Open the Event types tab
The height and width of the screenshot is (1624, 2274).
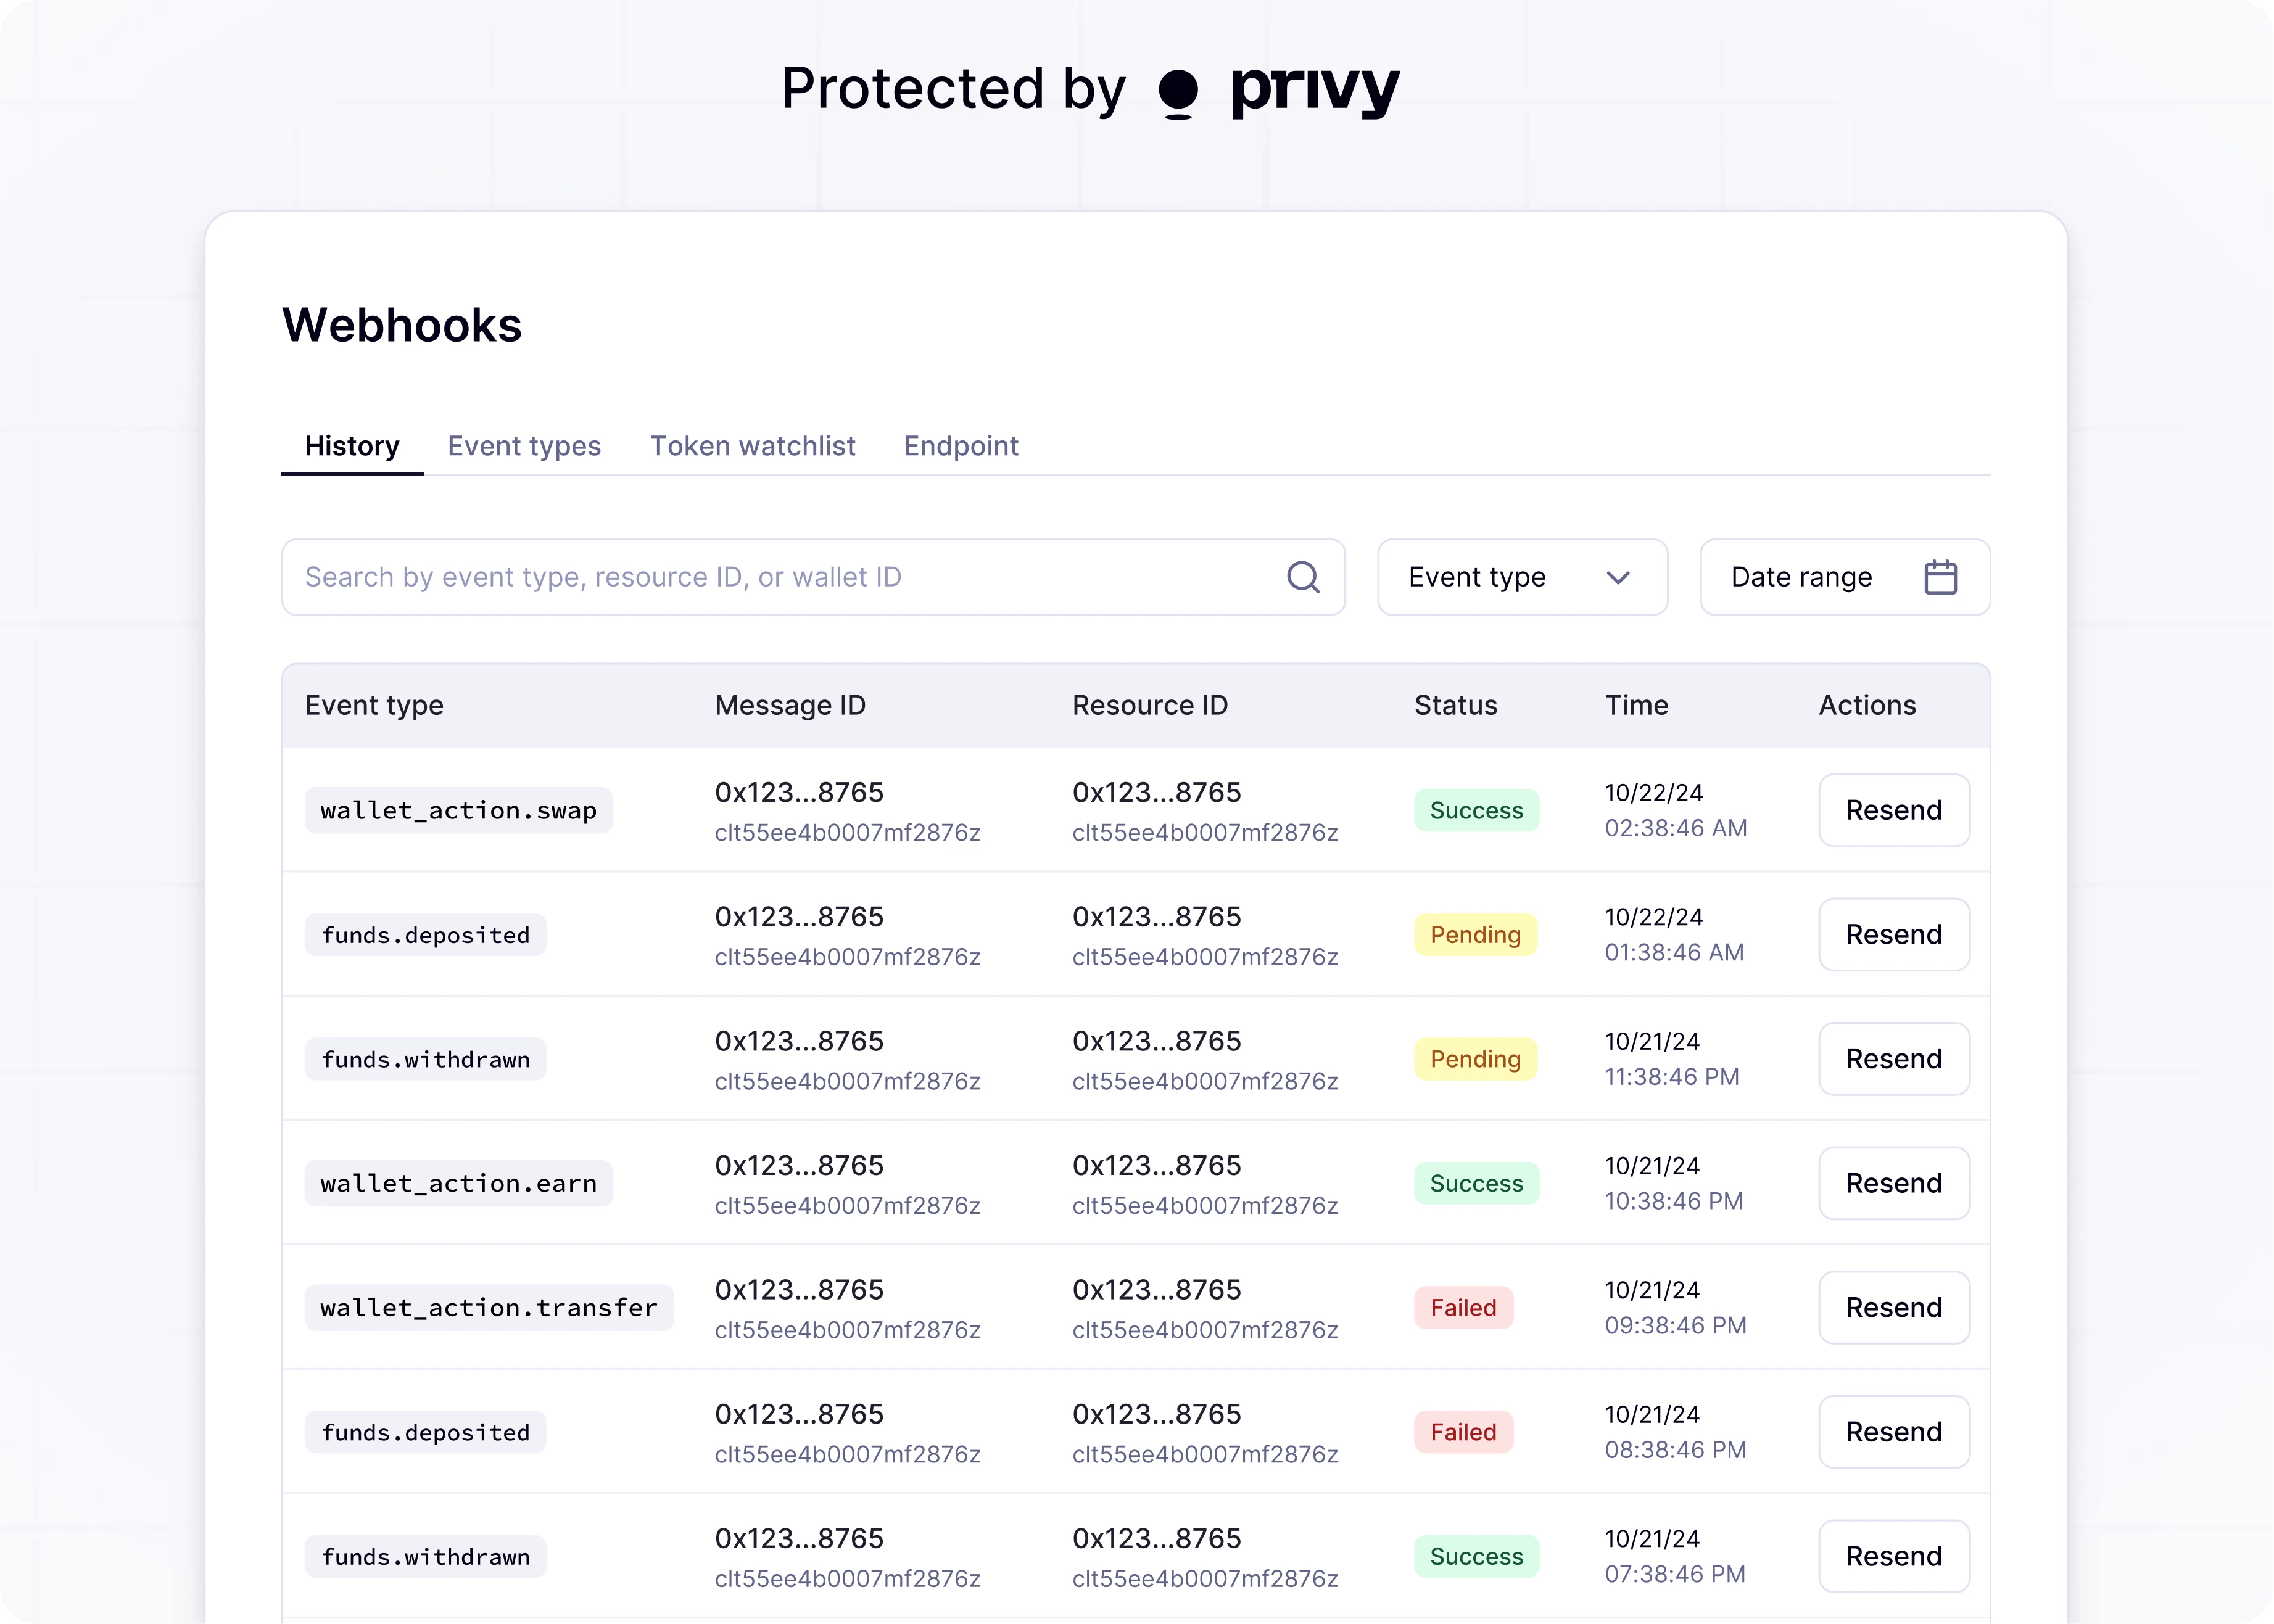click(x=524, y=446)
